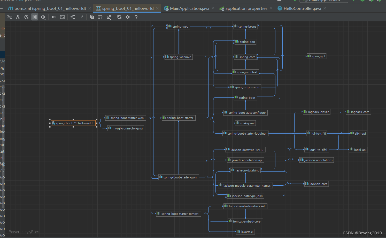386x238 pixels.
Task: Click the lines-with-text-cursor toolbar icon
Action: click(x=100, y=17)
